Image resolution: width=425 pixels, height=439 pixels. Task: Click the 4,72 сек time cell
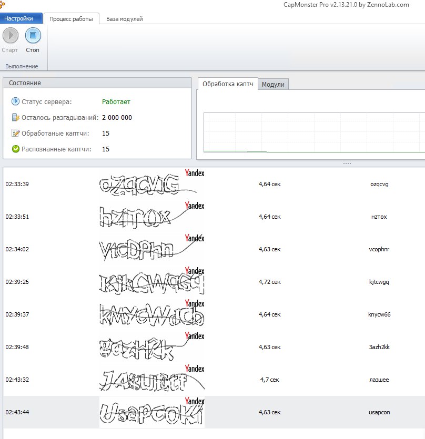(269, 282)
